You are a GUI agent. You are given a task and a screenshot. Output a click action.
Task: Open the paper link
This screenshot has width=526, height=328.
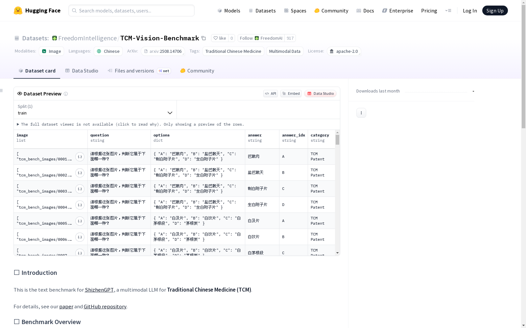click(x=66, y=307)
